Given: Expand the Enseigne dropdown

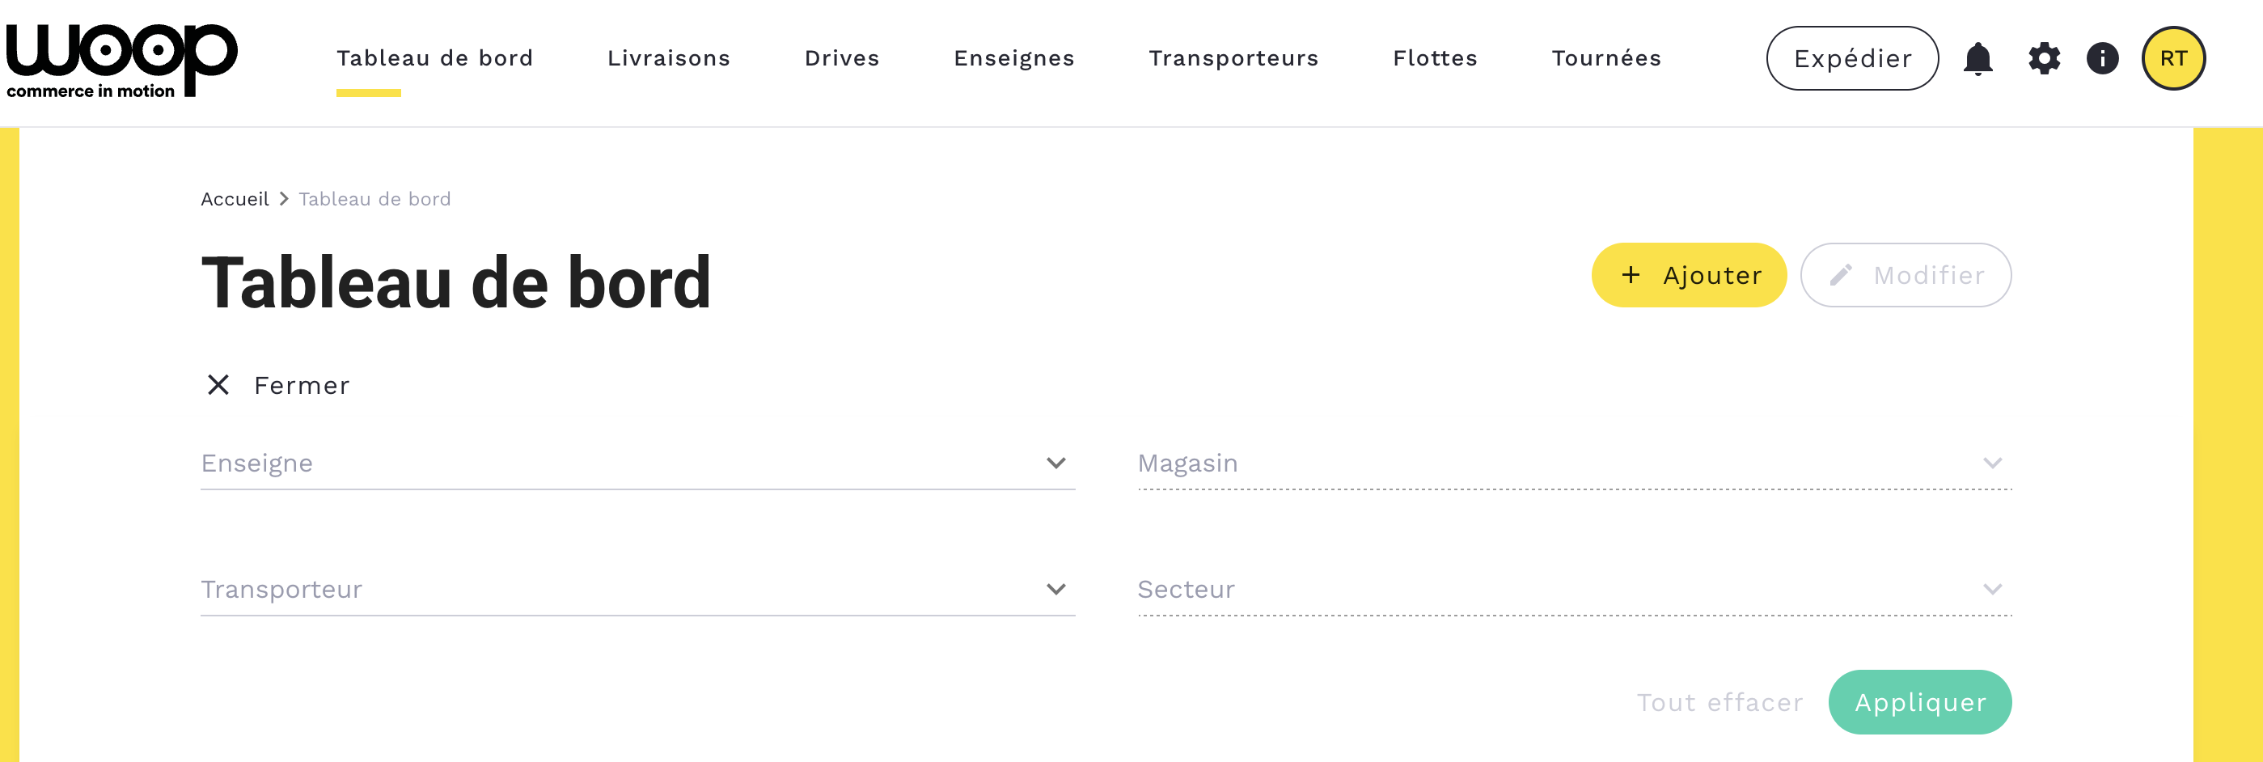Looking at the screenshot, I should pos(1056,464).
